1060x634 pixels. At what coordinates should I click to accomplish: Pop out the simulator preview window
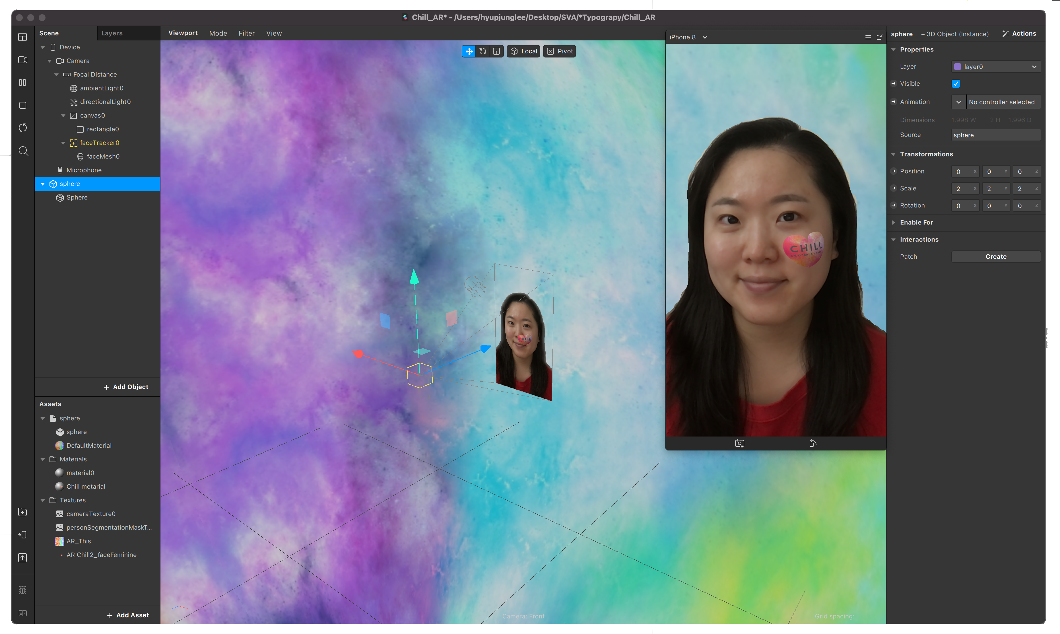879,37
